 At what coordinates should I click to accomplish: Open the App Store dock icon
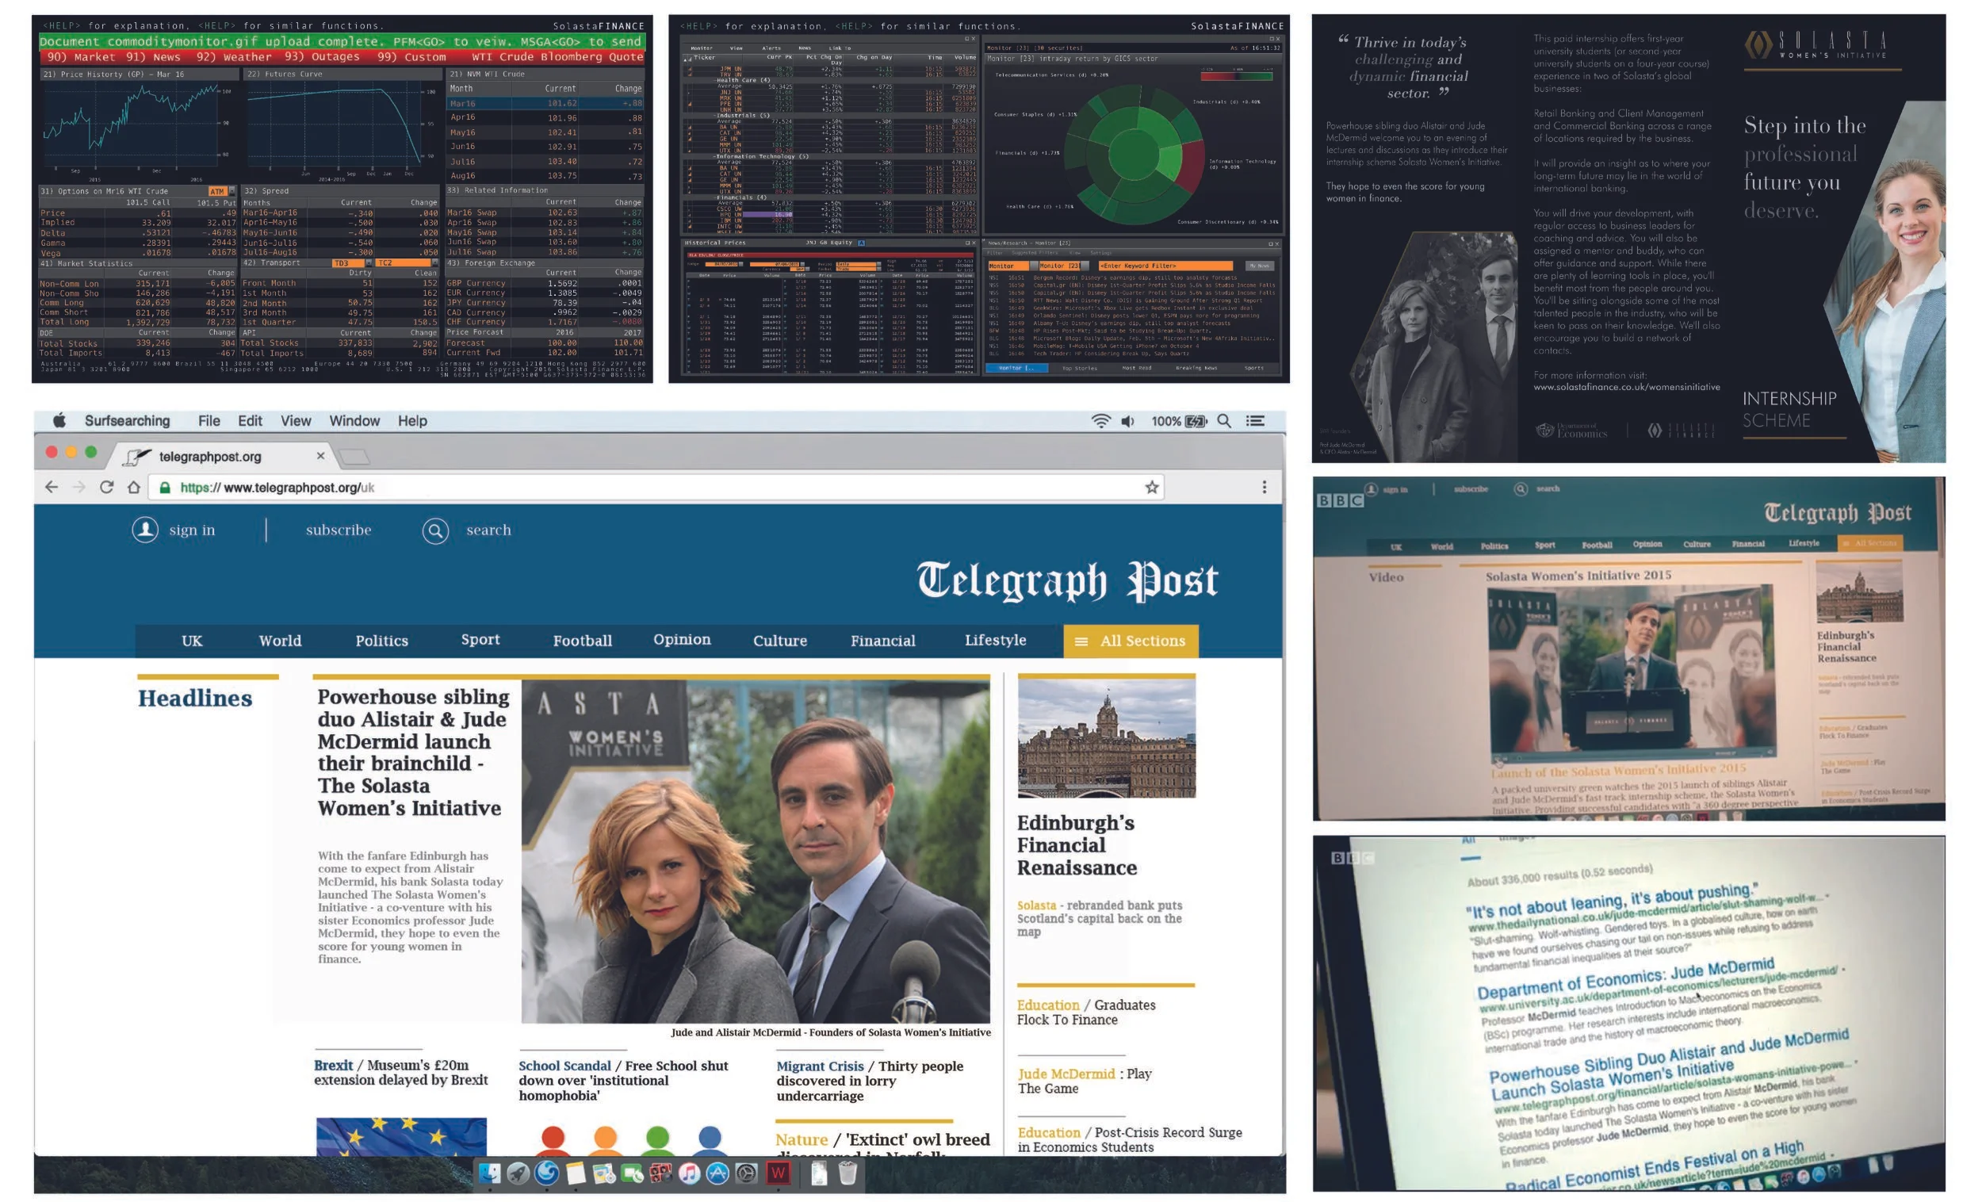click(717, 1173)
